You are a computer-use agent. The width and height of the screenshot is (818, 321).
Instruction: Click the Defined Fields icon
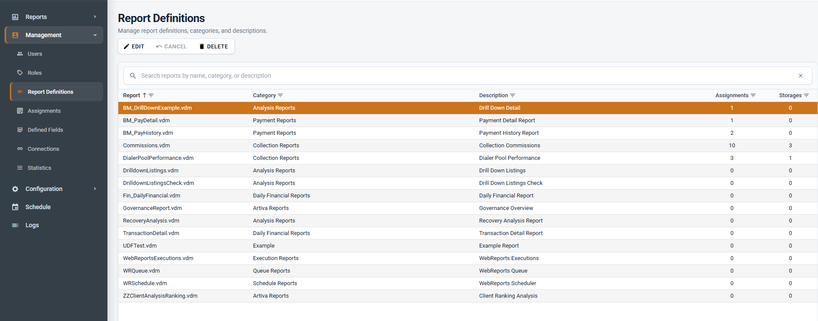coord(20,130)
